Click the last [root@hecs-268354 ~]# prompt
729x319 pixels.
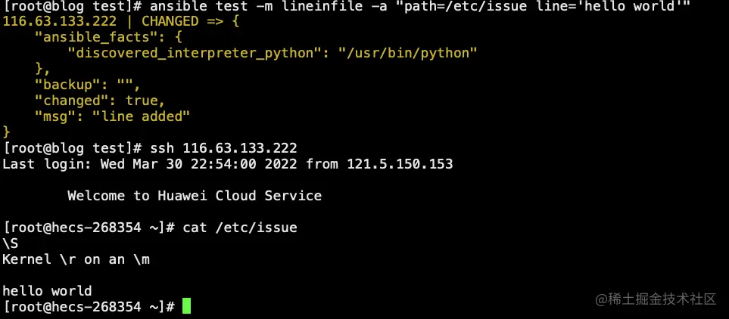pos(89,306)
